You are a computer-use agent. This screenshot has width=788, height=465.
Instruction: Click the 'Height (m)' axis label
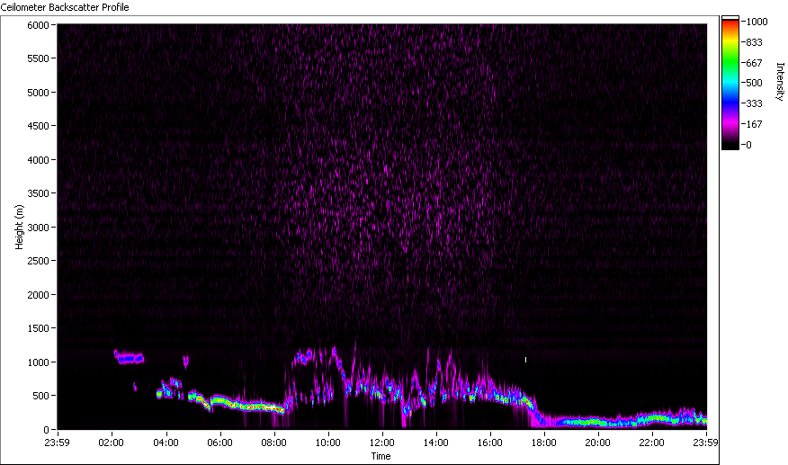coord(19,227)
